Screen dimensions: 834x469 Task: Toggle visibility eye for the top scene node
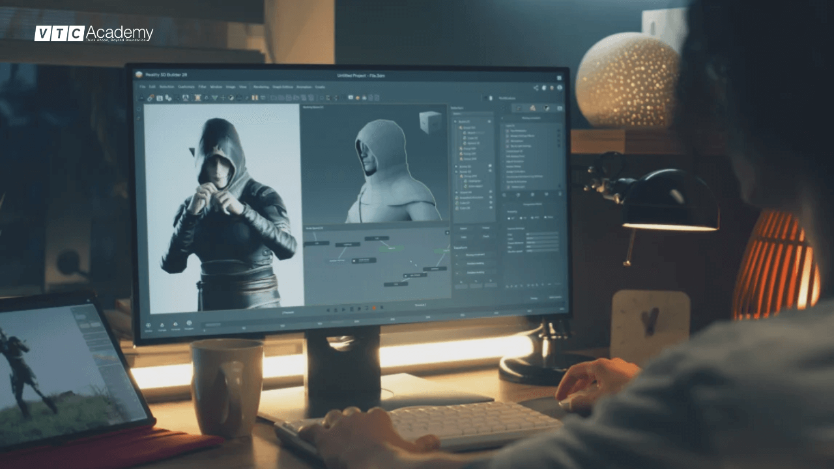[489, 121]
